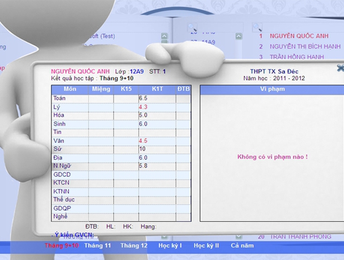Click the Lý score 4.3 cell
This screenshot has width=344, height=260.
point(157,107)
